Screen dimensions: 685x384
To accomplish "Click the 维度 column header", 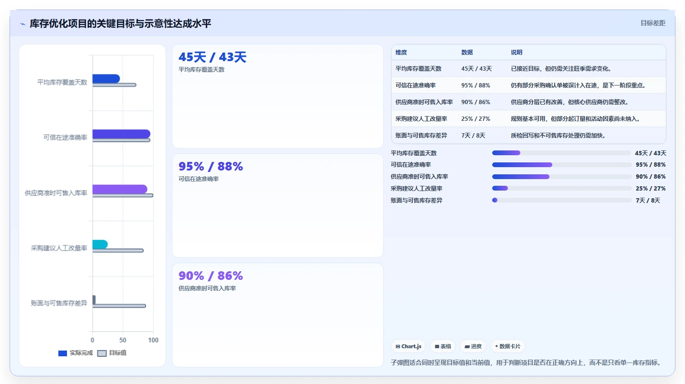I will pos(401,53).
